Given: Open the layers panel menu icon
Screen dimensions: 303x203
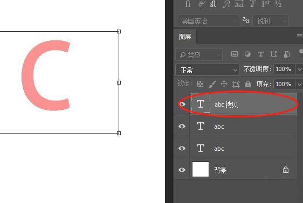Looking at the screenshot, I should 300,36.
